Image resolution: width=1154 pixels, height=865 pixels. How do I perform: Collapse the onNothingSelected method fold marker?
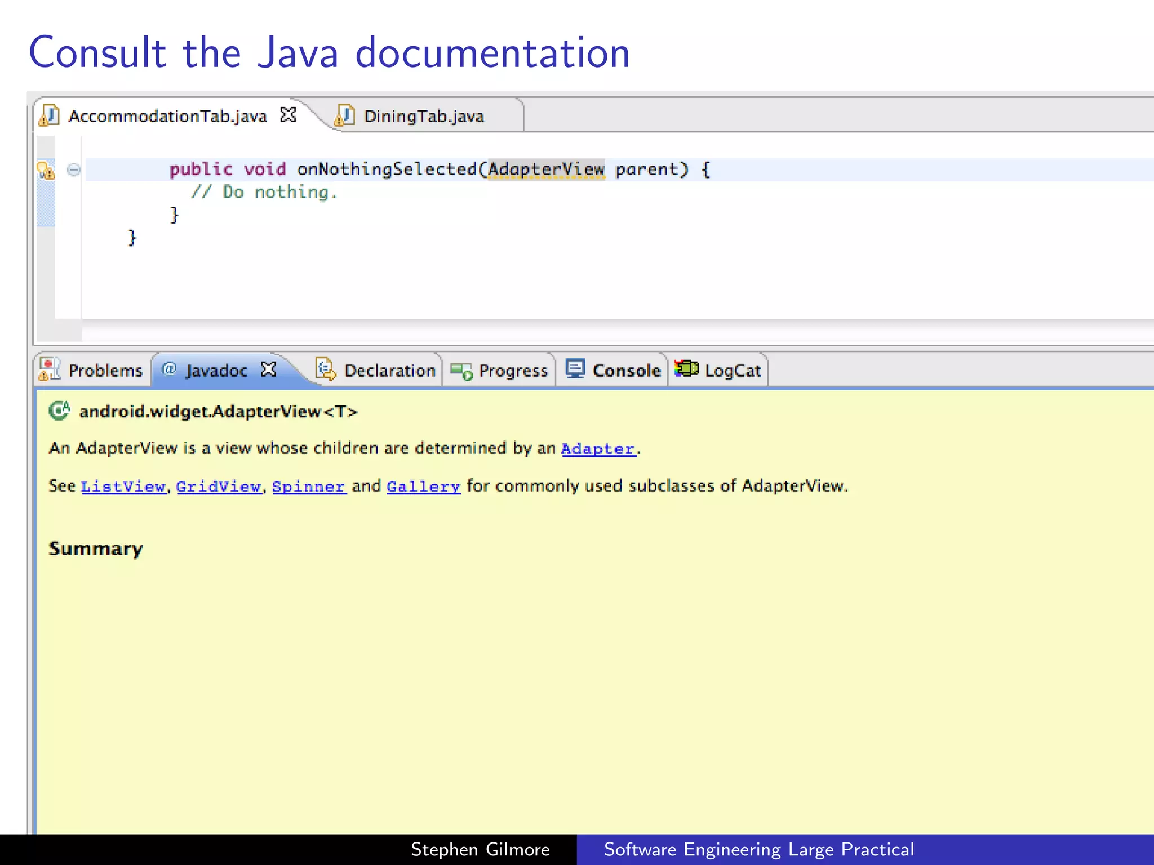coord(74,170)
